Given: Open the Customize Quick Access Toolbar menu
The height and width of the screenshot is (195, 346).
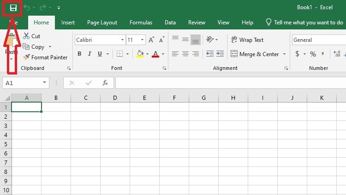Looking at the screenshot, I should (59, 8).
